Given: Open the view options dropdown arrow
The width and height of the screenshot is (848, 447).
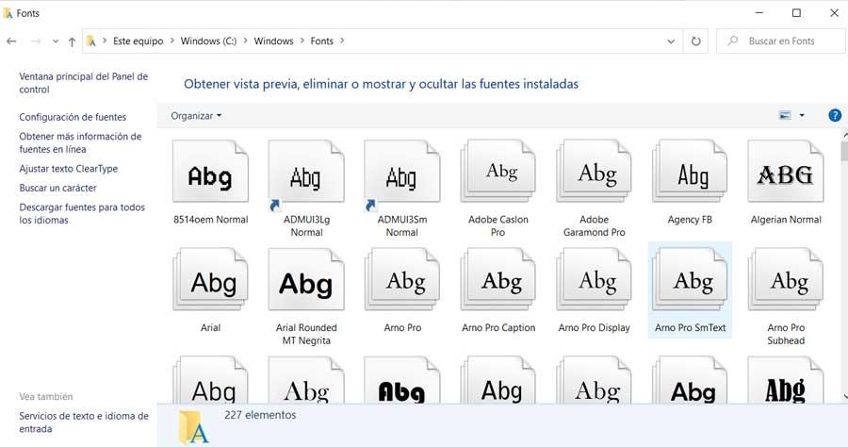Looking at the screenshot, I should coord(802,115).
